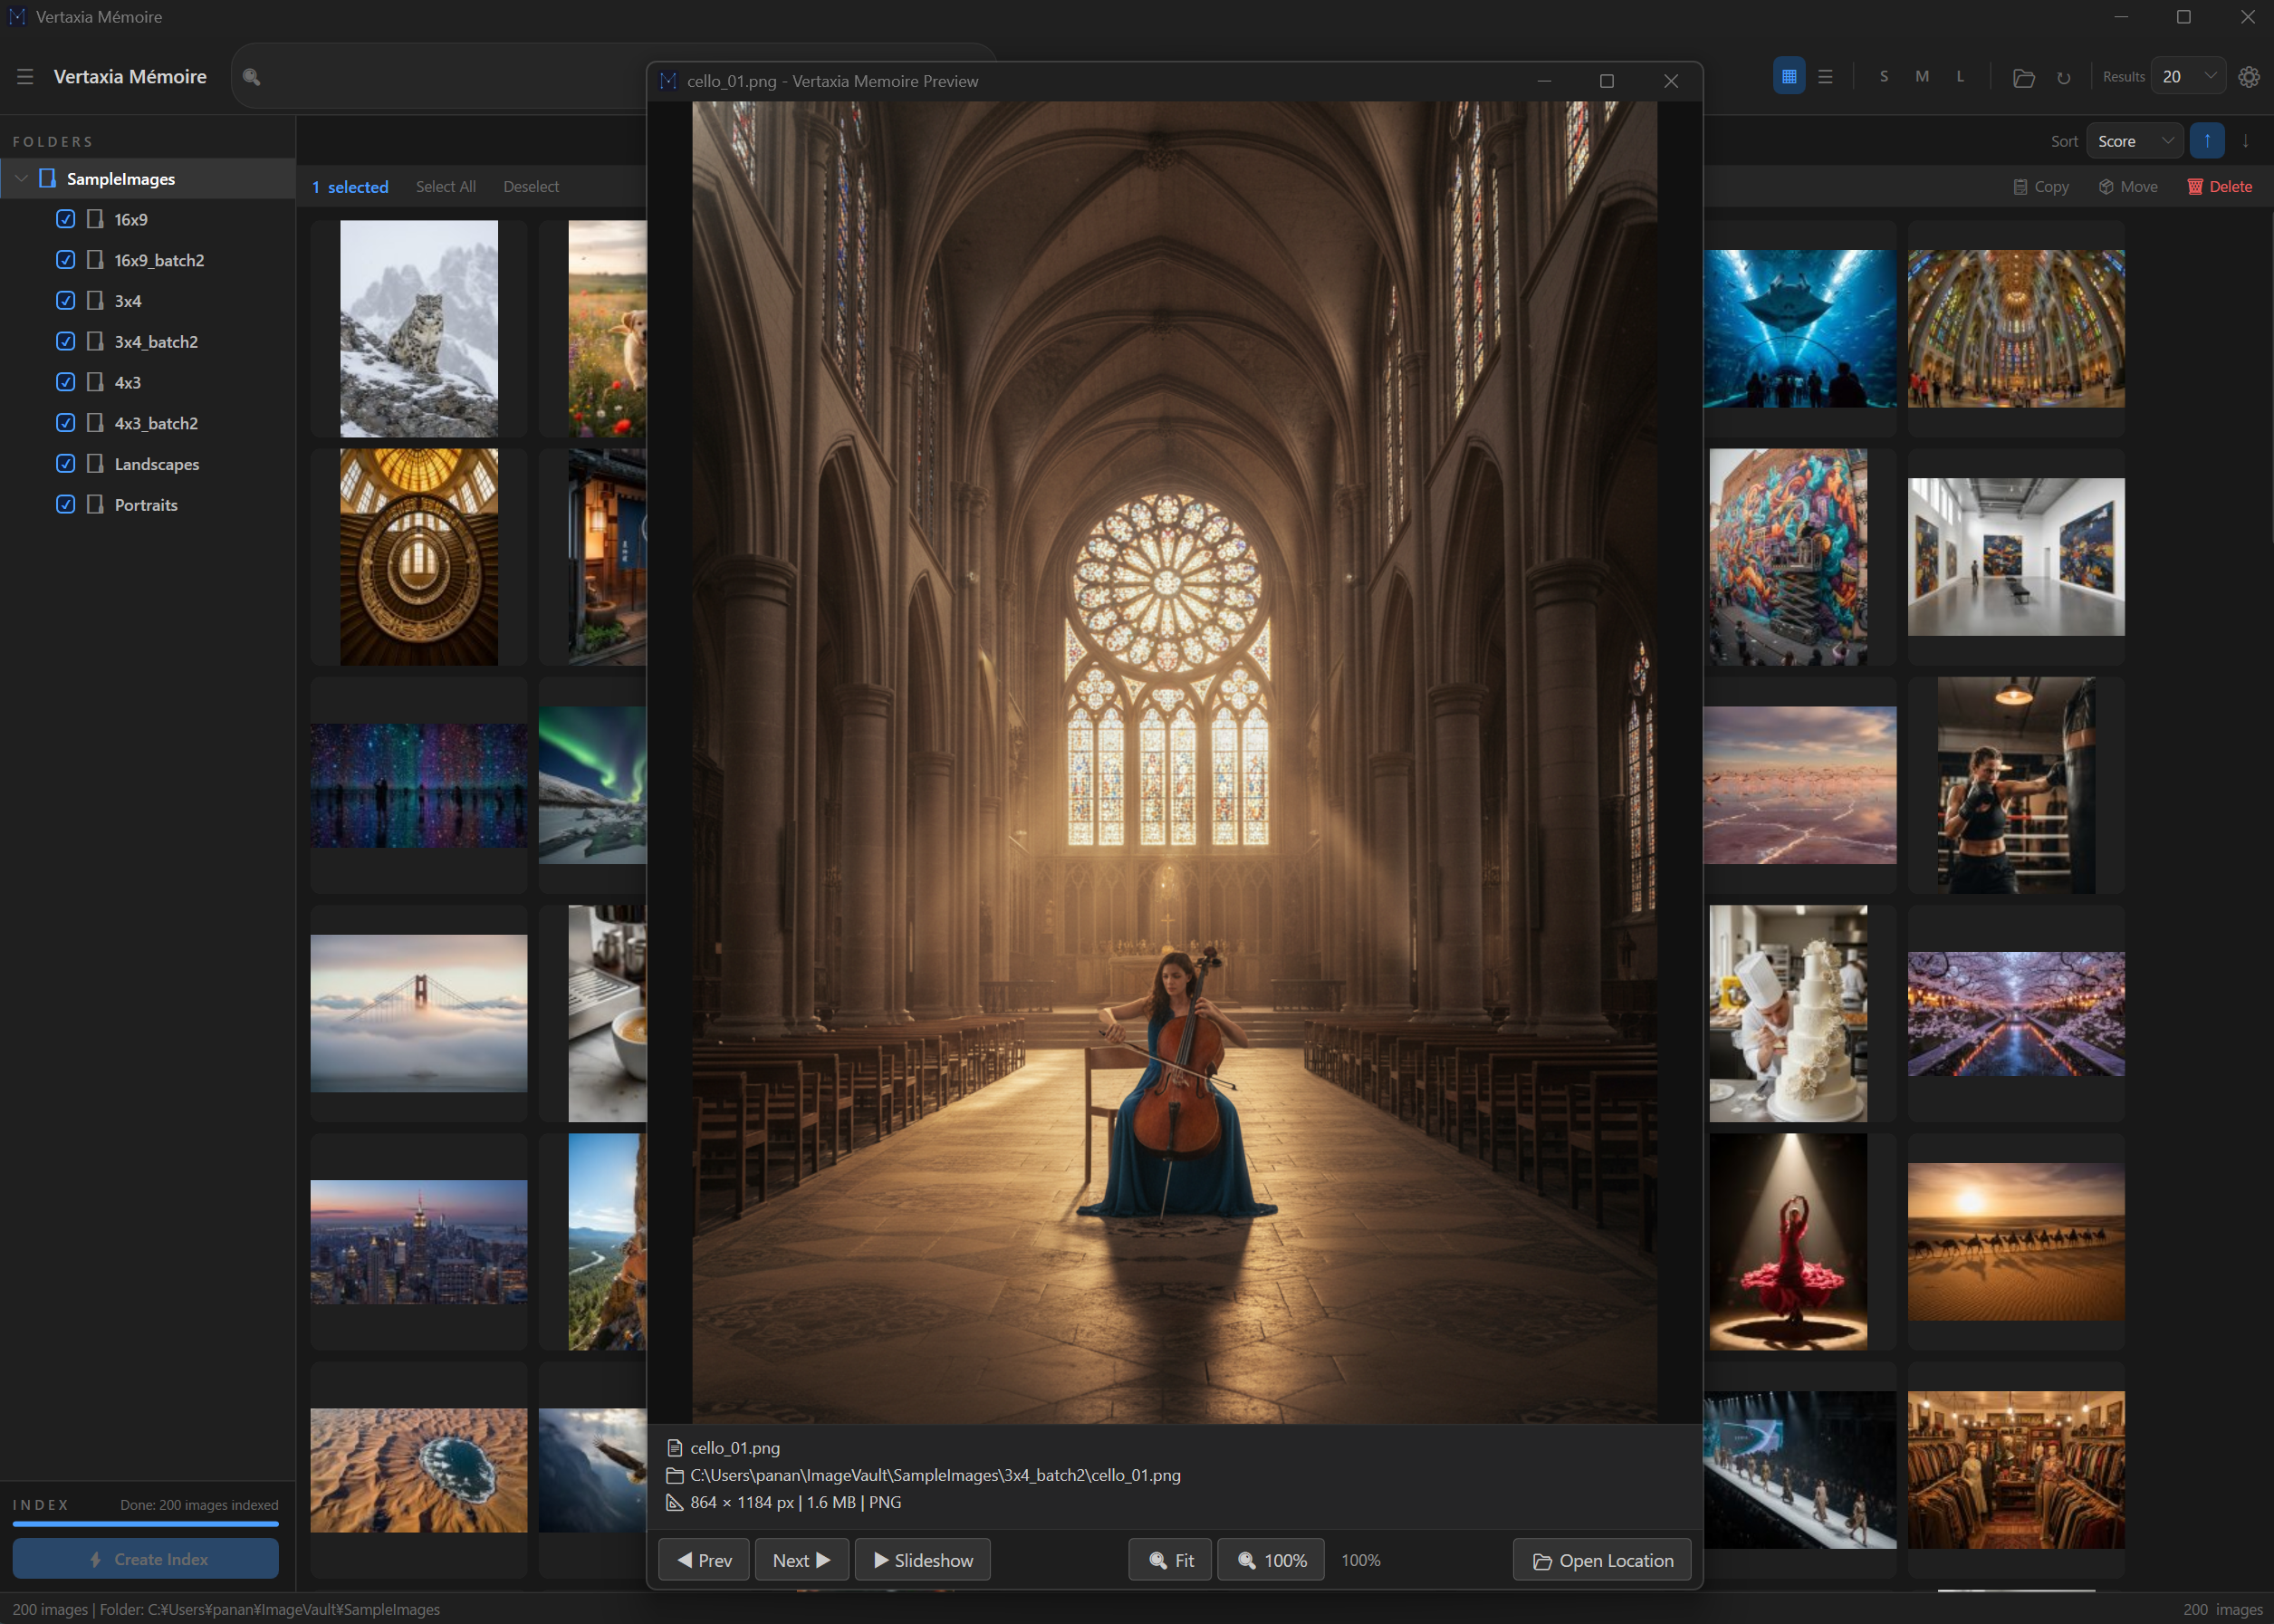Click Open Location in the preview
The height and width of the screenshot is (1624, 2274).
tap(1601, 1560)
